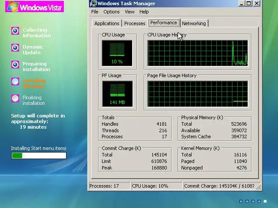Screen dimensions: 278x208
Task: Click the Page File Usage History graph
Action: tap(198, 94)
